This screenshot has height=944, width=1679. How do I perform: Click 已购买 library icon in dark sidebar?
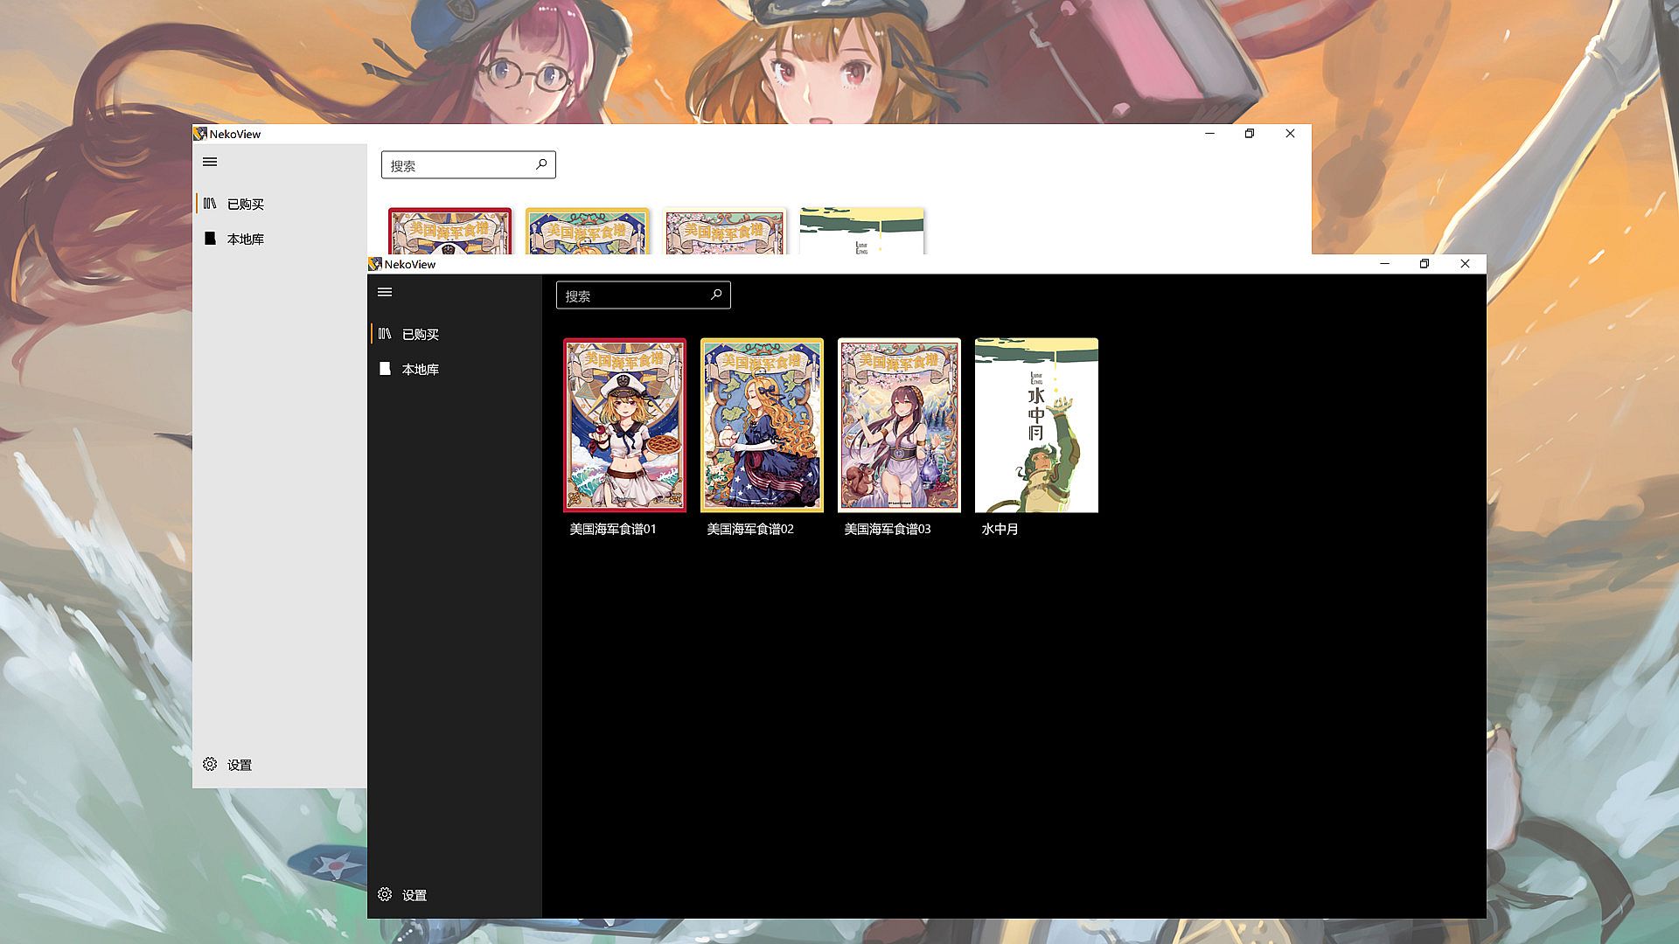[x=385, y=334]
